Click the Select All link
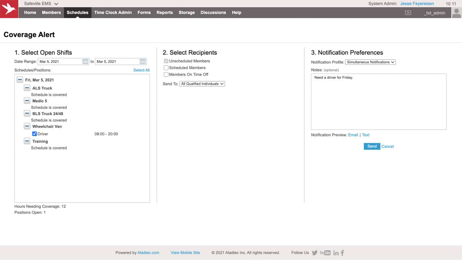The width and height of the screenshot is (462, 260). click(x=141, y=70)
